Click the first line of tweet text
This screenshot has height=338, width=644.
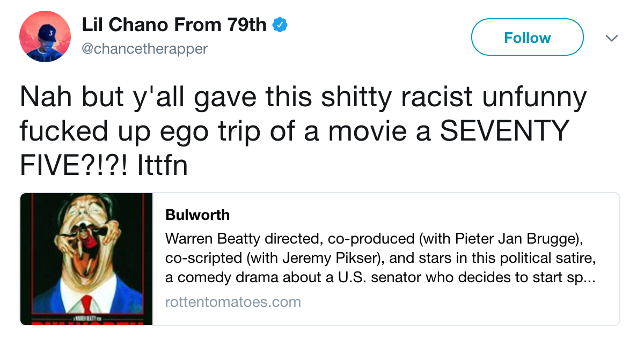tap(303, 99)
